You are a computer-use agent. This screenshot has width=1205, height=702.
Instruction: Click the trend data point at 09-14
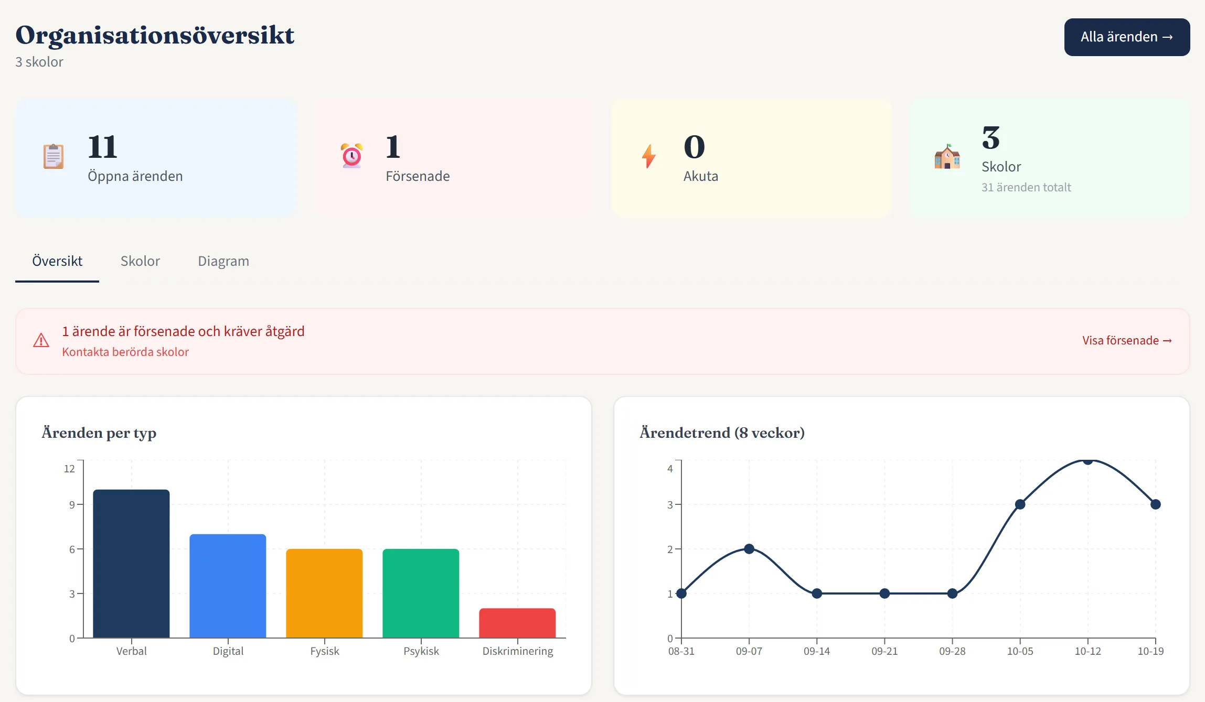tap(817, 593)
